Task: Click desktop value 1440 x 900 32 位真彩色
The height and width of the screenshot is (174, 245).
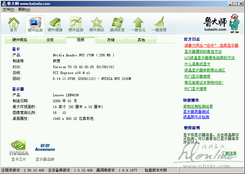Action: pyautogui.click(x=73, y=119)
